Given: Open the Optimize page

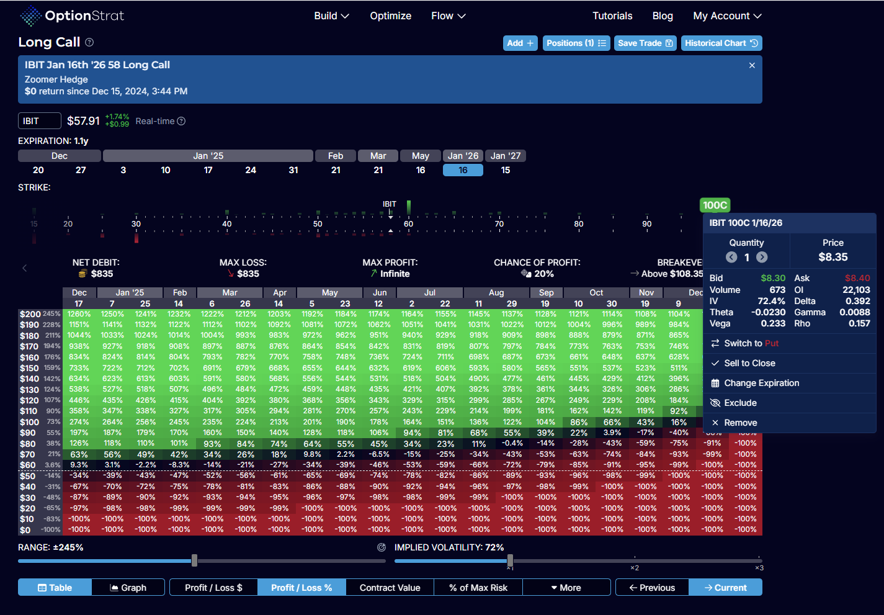Looking at the screenshot, I should pos(390,16).
